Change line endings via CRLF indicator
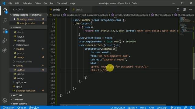The height and width of the screenshot is (109, 195). point(152,108)
